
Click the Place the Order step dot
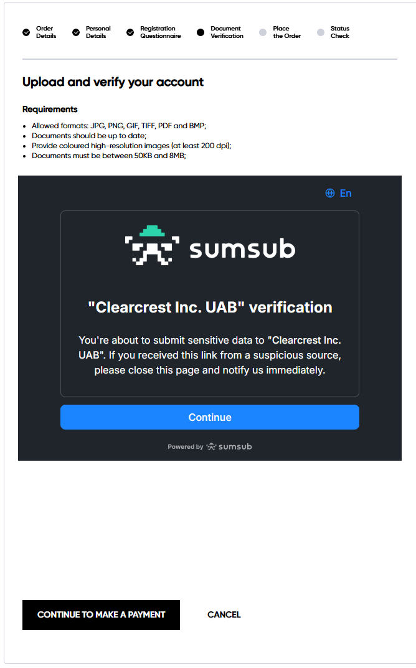point(263,32)
